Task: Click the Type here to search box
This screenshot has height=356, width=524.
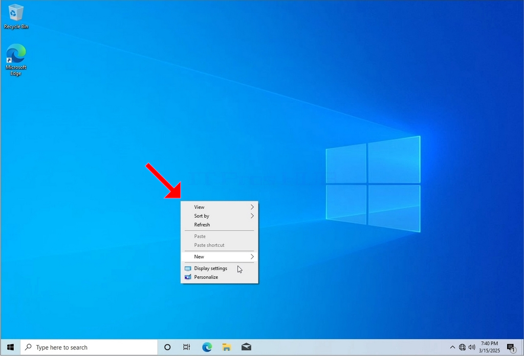Action: pos(89,347)
